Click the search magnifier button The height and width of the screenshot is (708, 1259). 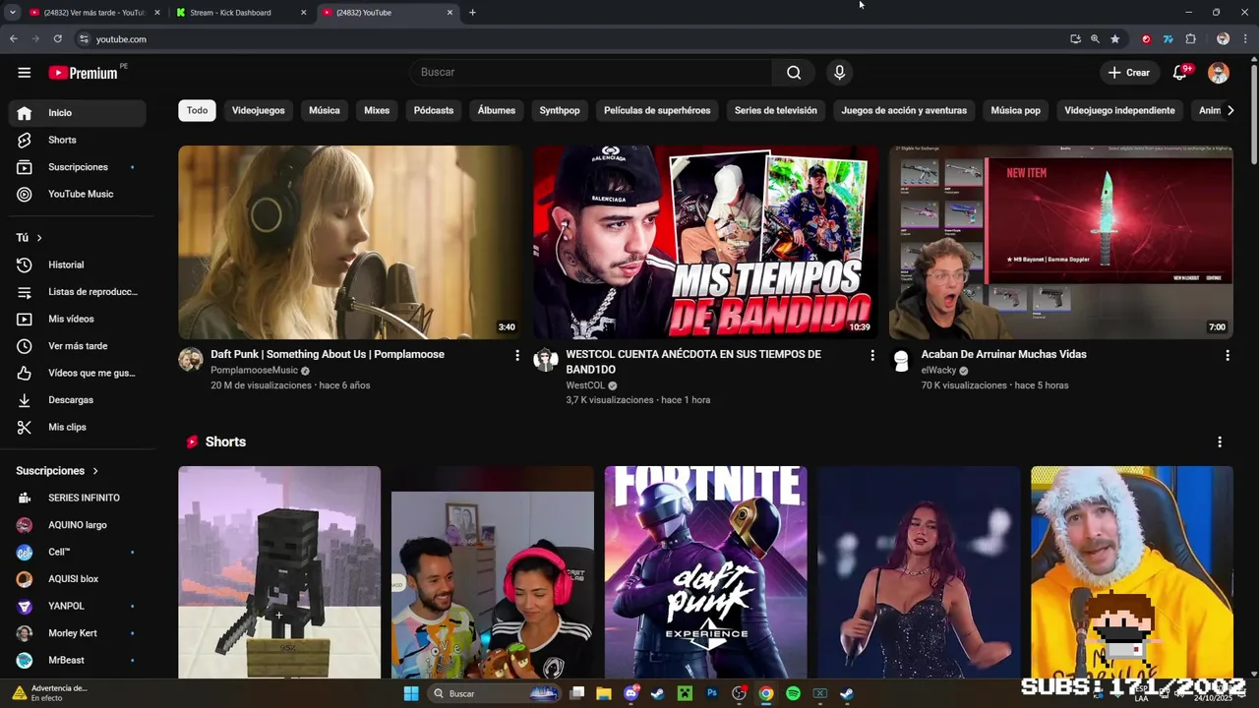(794, 73)
